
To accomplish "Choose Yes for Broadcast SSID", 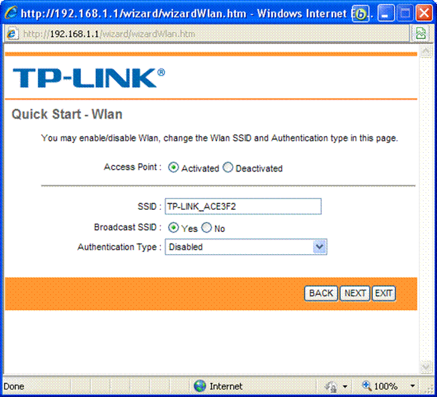I will (x=173, y=228).
